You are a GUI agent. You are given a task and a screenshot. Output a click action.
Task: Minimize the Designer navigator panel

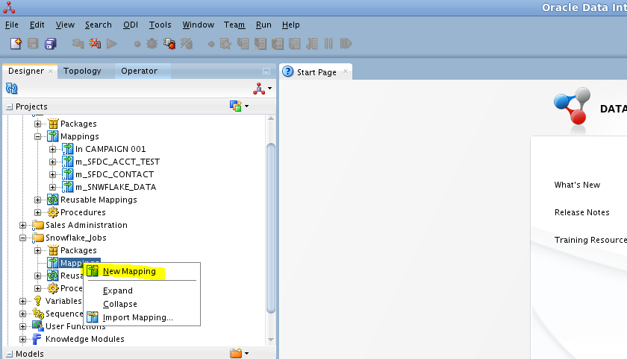tap(266, 72)
